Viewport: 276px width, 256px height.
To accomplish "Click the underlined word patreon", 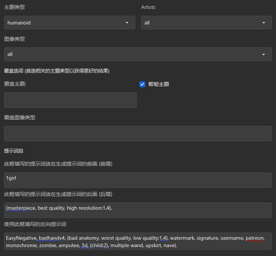I will (x=255, y=238).
